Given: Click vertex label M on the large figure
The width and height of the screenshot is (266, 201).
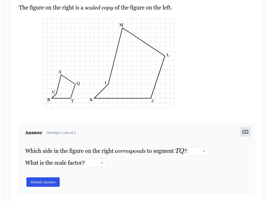Looking at the screenshot, I should 121,25.
